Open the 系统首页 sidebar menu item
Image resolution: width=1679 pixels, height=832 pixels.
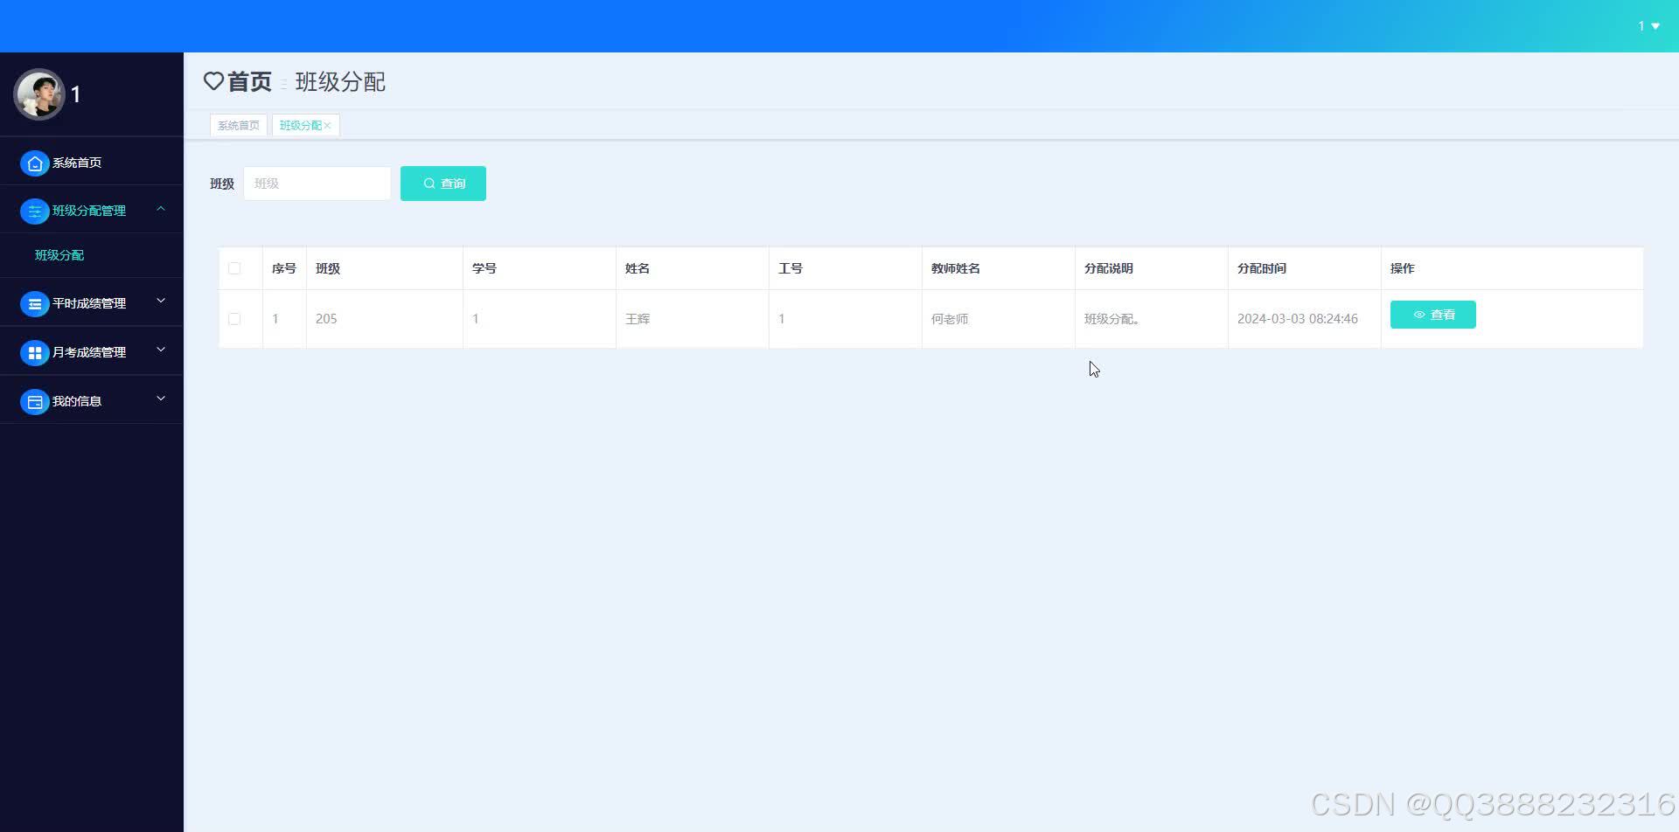click(92, 163)
